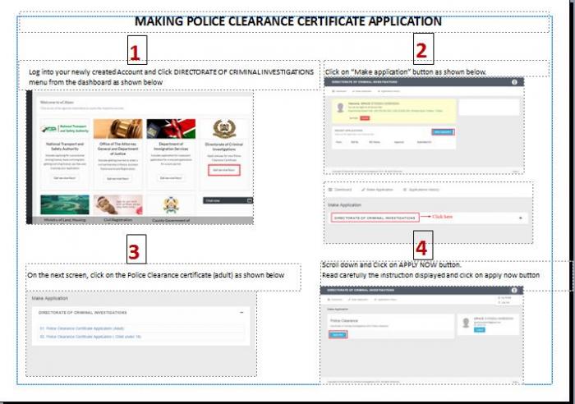Click the National Transport and Safety Authority logo image
The height and width of the screenshot is (404, 575).
(65, 129)
